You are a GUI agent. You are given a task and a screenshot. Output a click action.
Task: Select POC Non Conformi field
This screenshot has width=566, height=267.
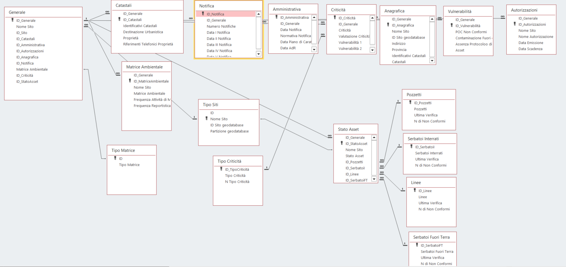point(471,32)
